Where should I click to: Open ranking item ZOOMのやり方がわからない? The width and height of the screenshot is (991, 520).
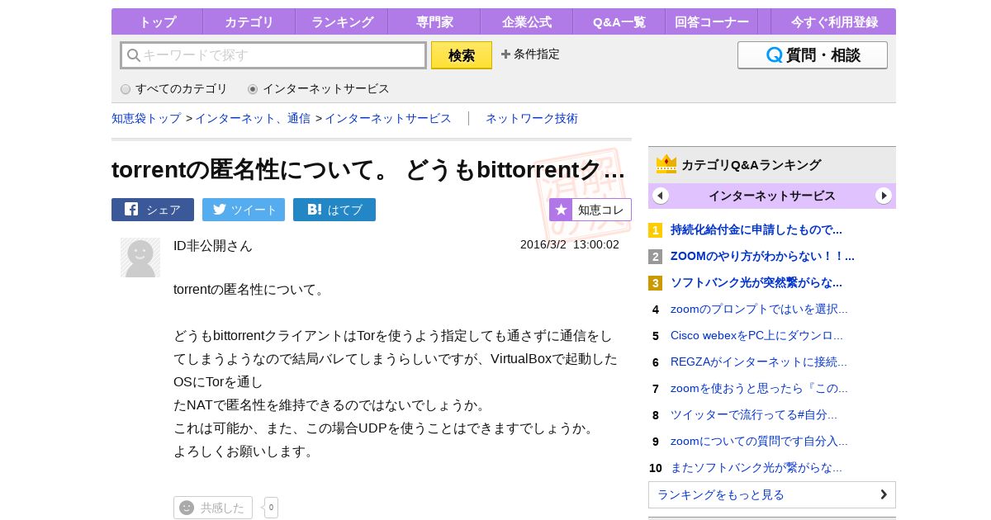pyautogui.click(x=762, y=256)
